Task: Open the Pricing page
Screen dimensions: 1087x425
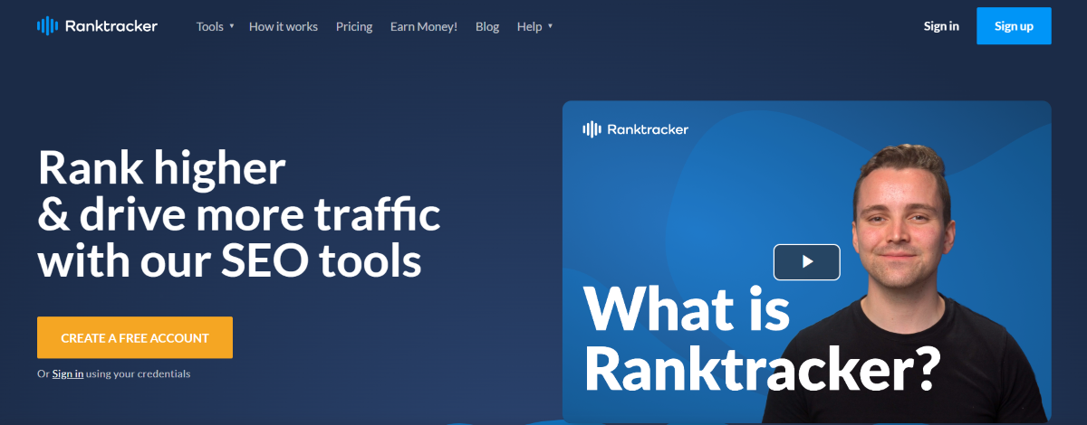Action: click(x=354, y=26)
